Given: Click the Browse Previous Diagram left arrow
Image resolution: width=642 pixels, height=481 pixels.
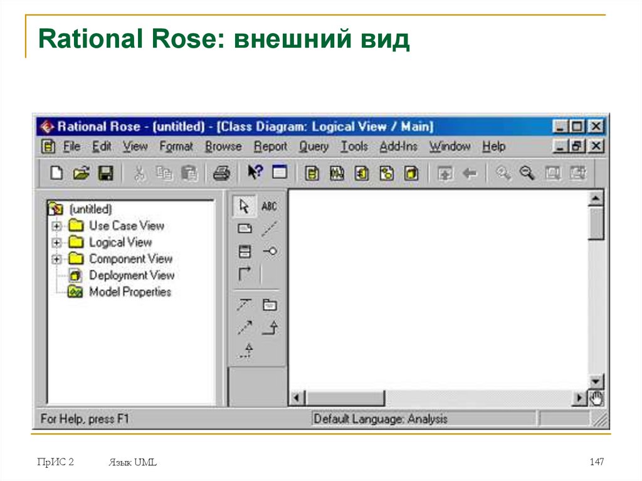Looking at the screenshot, I should 470,173.
